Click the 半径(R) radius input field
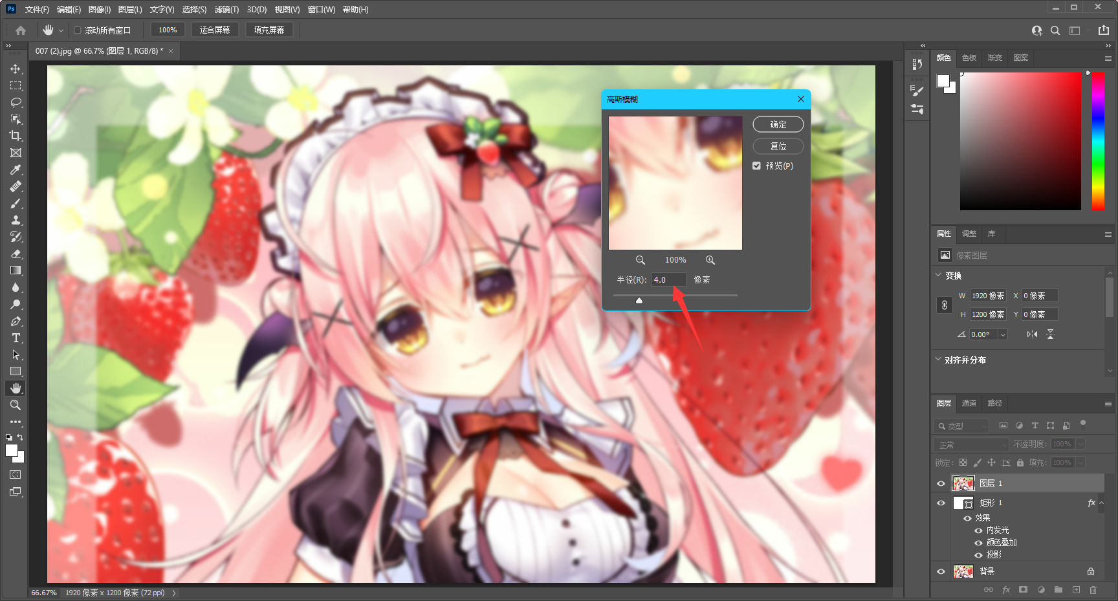 pyautogui.click(x=668, y=279)
